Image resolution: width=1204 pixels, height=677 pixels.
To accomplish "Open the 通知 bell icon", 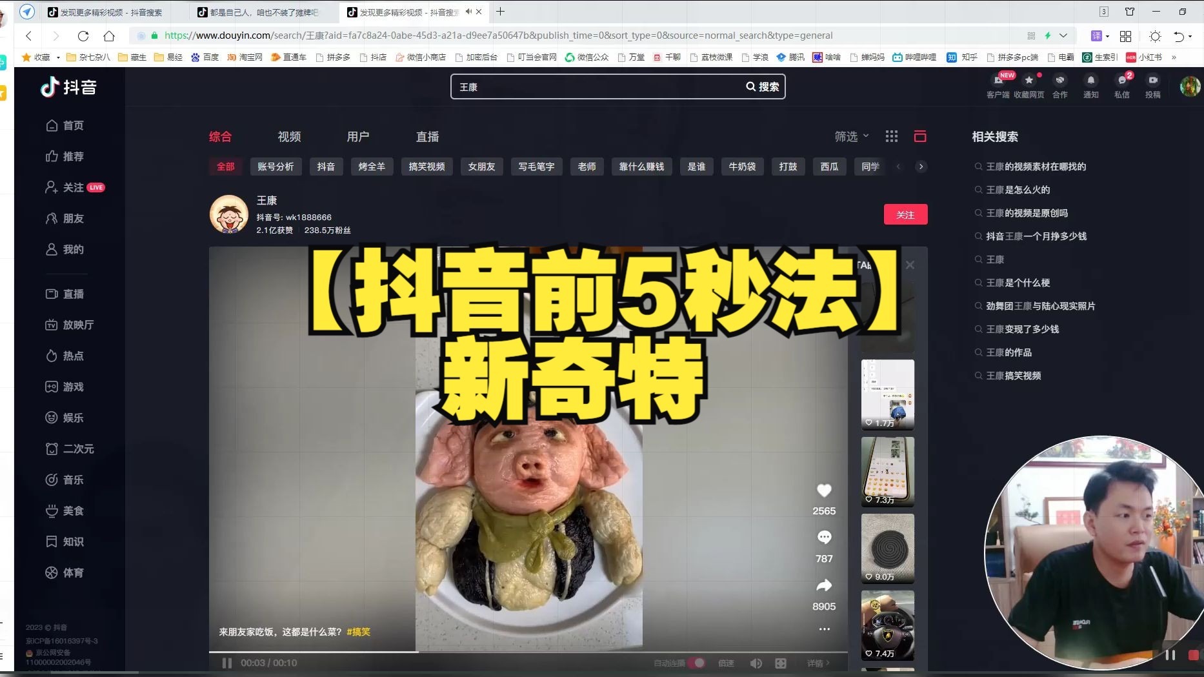I will click(1091, 81).
